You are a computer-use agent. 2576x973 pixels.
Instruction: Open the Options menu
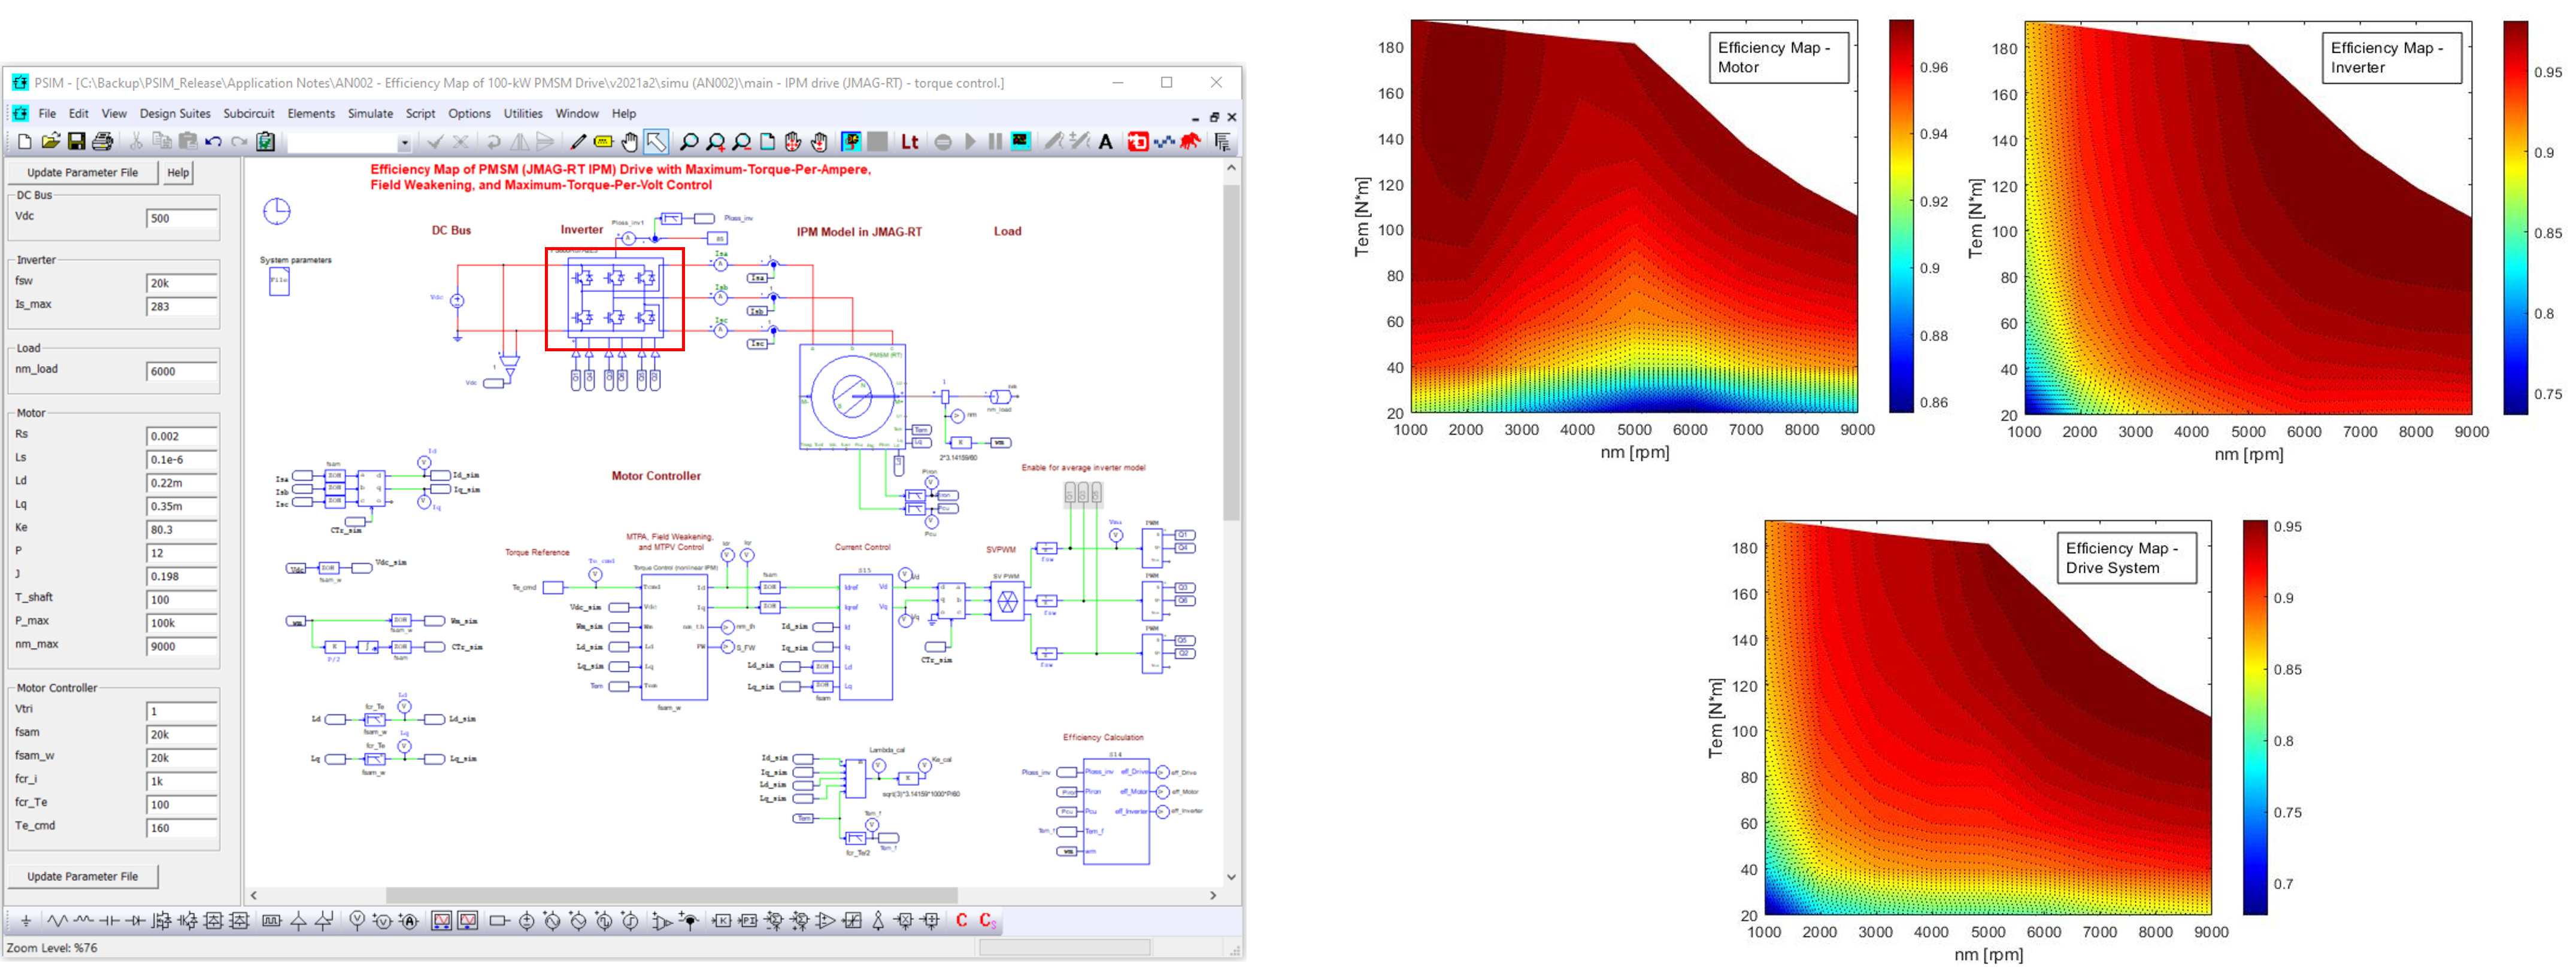pyautogui.click(x=469, y=114)
